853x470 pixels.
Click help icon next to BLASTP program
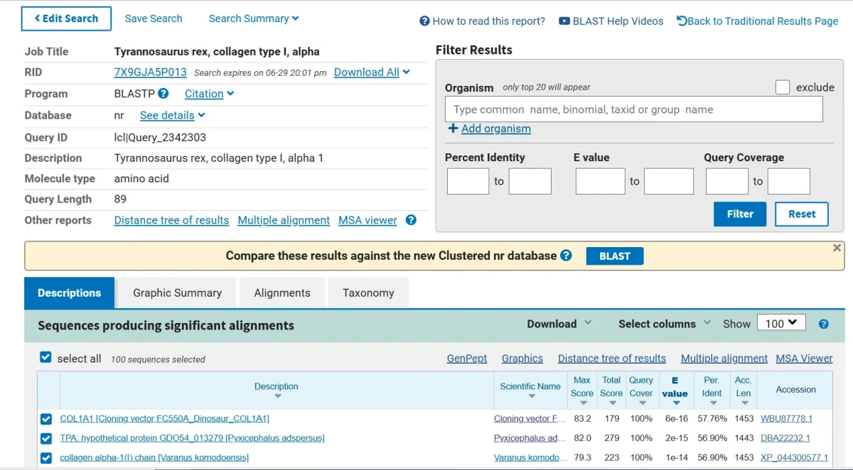pos(163,94)
